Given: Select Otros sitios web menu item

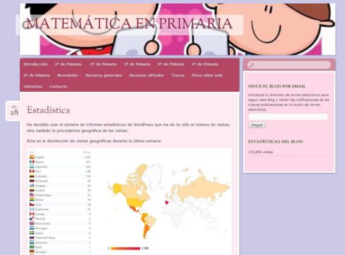Looking at the screenshot, I should tap(207, 75).
